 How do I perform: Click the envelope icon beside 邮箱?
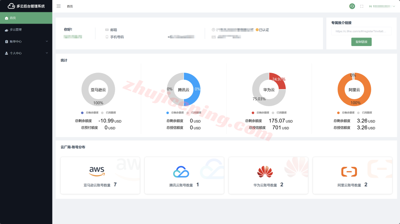107,30
